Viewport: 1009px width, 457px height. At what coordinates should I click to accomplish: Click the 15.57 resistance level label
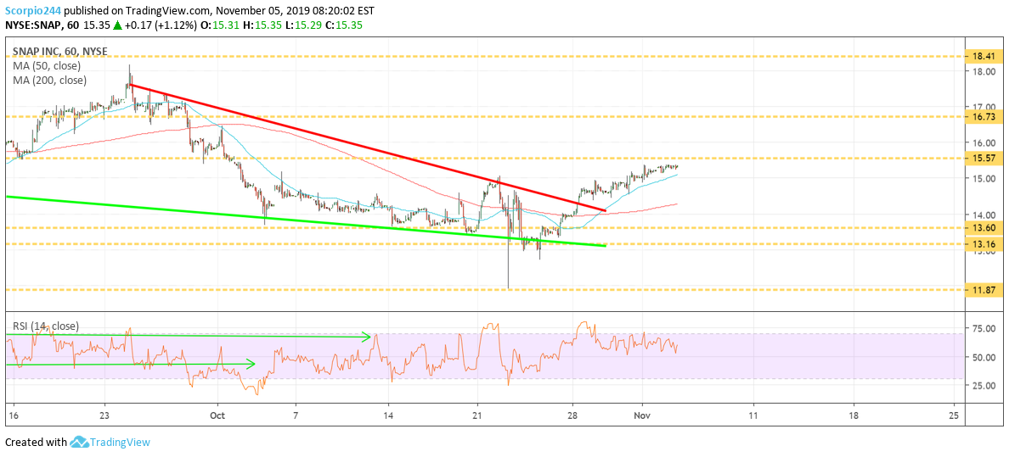981,158
